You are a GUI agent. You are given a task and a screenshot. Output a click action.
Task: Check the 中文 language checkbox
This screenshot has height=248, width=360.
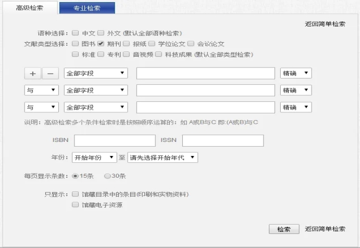click(x=76, y=33)
